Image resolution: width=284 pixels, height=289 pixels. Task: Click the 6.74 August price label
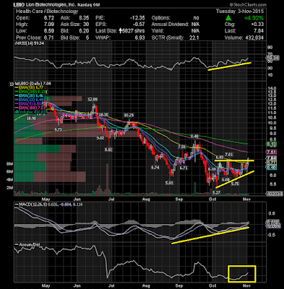coord(155,168)
